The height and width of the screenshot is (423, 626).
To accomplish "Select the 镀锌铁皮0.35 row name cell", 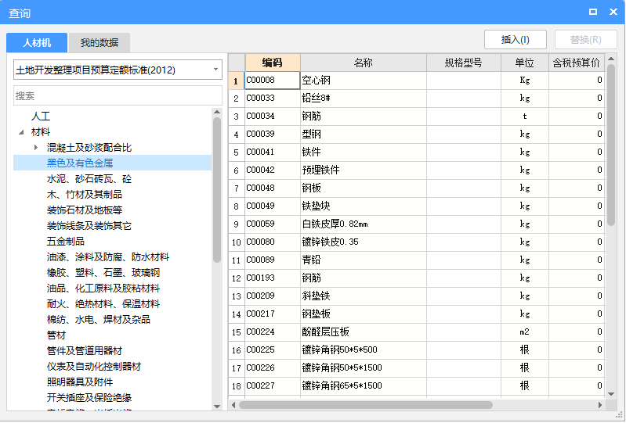I will (x=363, y=242).
